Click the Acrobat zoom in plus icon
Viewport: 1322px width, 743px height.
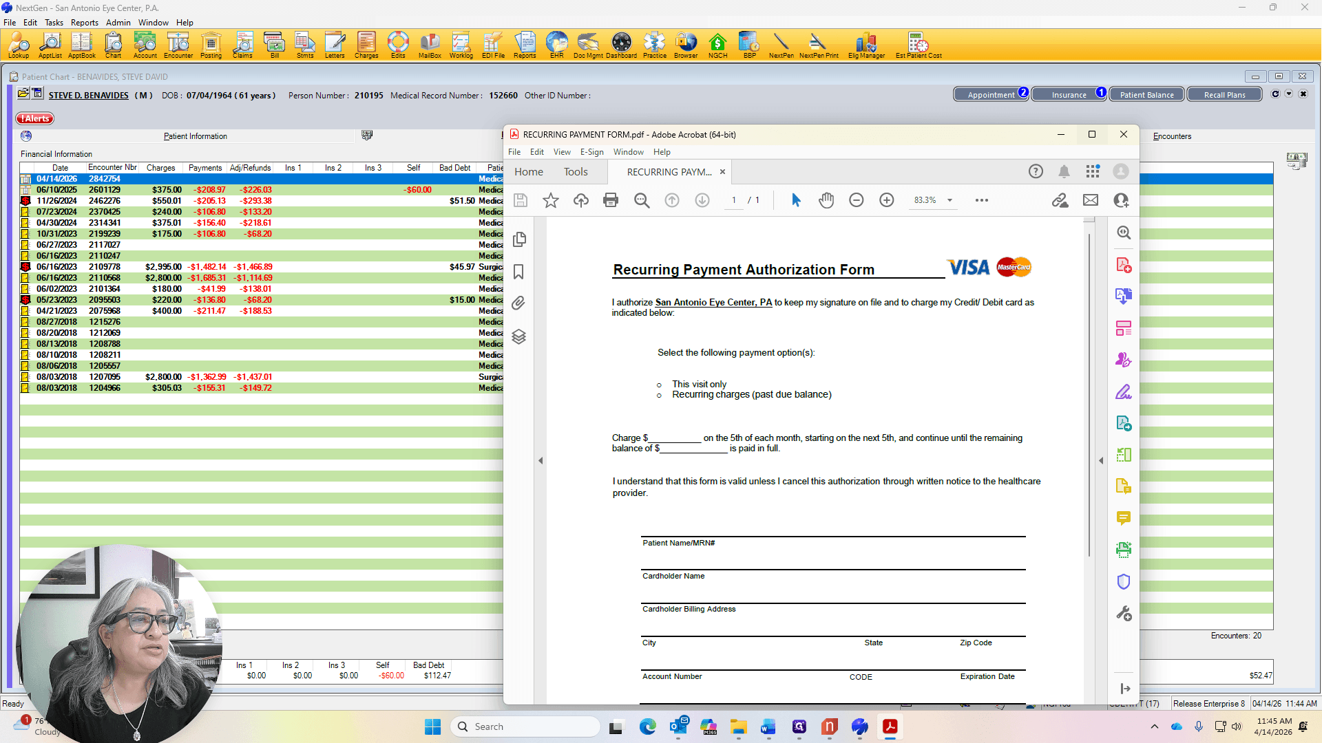pos(886,200)
